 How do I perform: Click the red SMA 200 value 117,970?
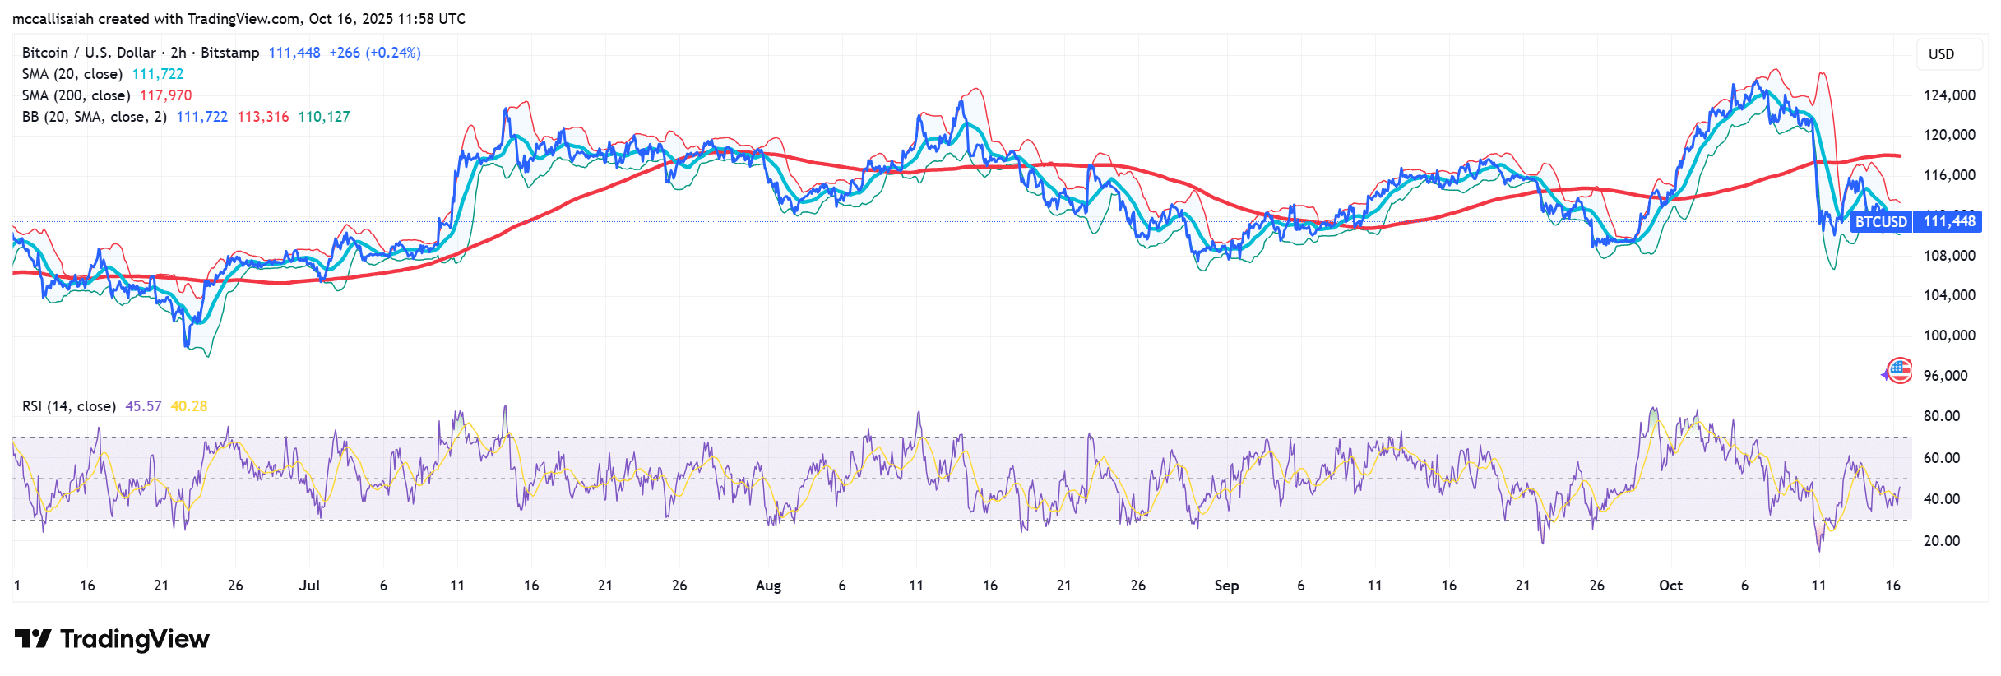pos(165,95)
